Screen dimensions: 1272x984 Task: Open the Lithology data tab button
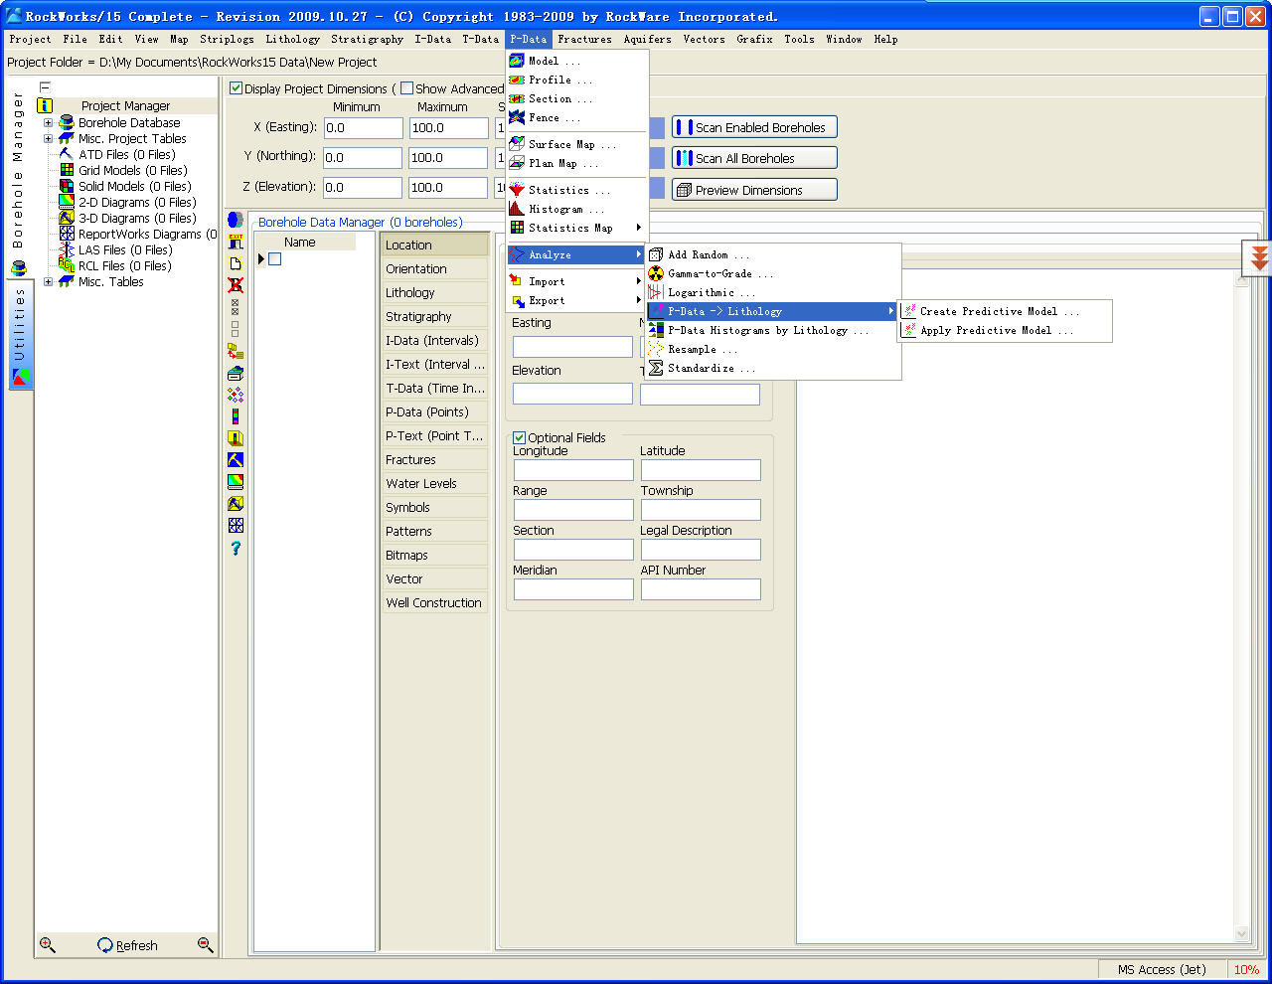435,292
